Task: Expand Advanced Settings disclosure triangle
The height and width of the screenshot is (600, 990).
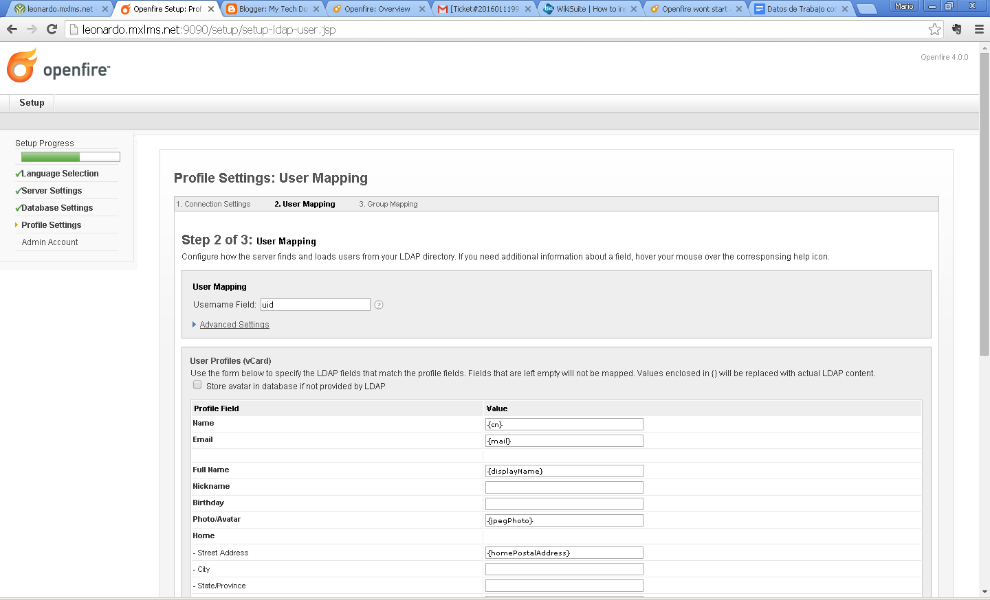Action: coord(195,325)
